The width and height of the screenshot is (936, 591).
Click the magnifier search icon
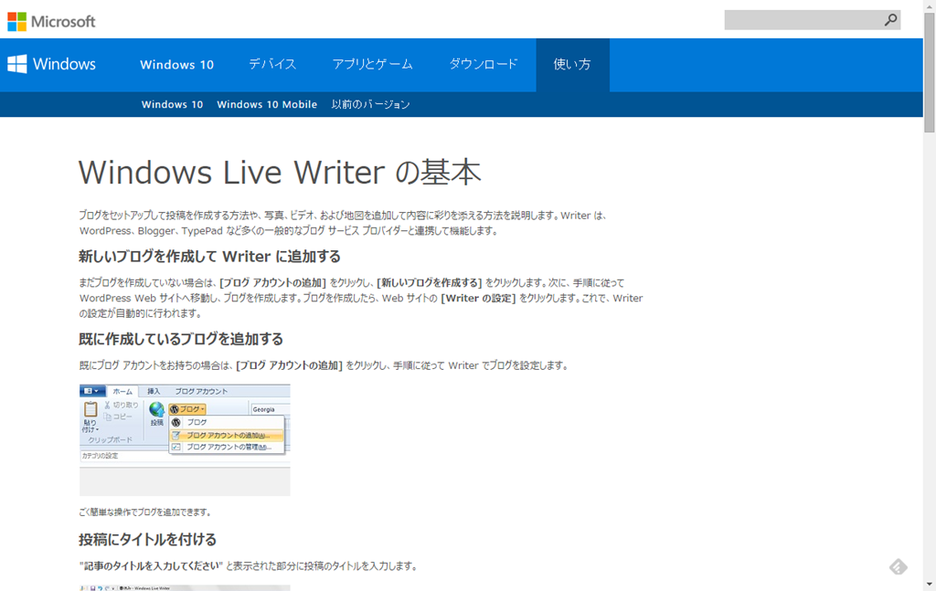(890, 19)
